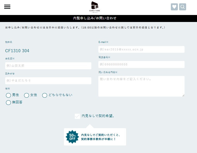Focus the 電話番号 phone number field
Screen dimensions: 197x153
tap(141, 64)
